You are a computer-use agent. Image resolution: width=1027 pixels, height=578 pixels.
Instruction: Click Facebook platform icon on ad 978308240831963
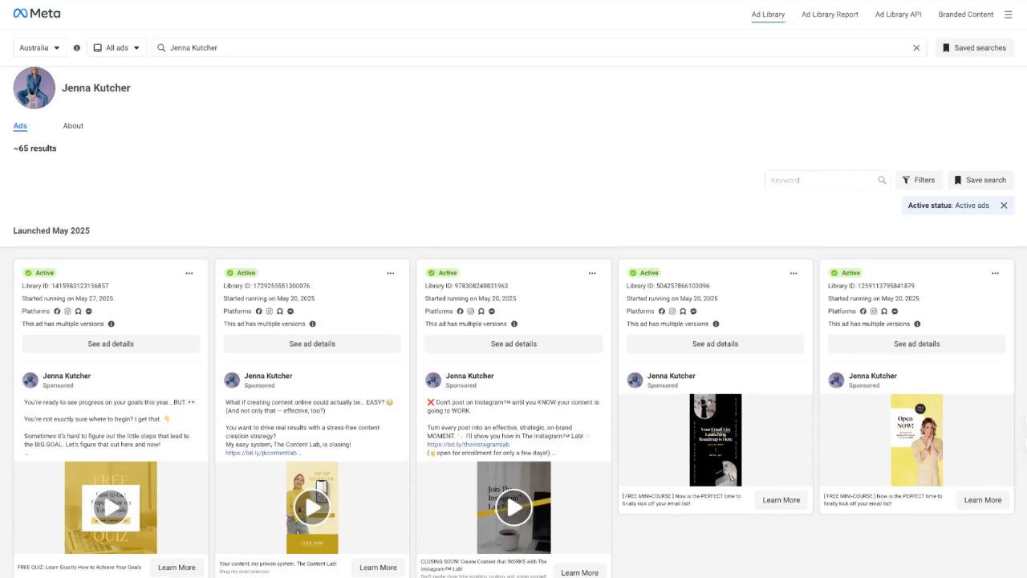click(461, 311)
